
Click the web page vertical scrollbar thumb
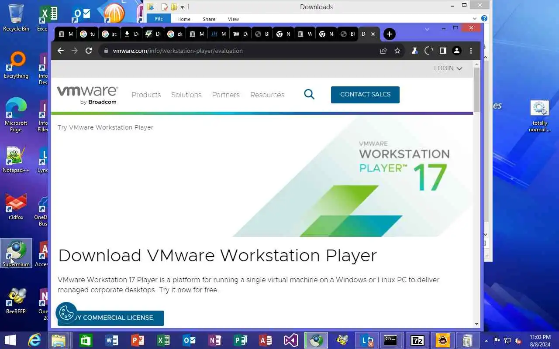[x=476, y=89]
